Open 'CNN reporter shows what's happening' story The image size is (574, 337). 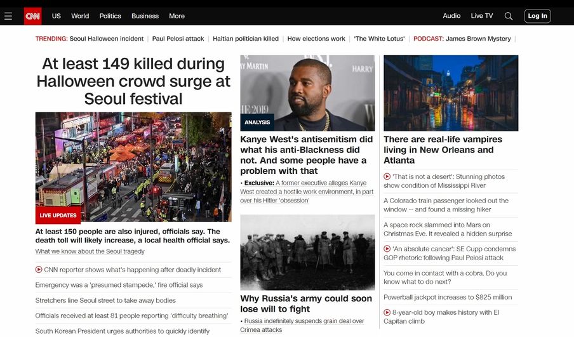point(132,270)
